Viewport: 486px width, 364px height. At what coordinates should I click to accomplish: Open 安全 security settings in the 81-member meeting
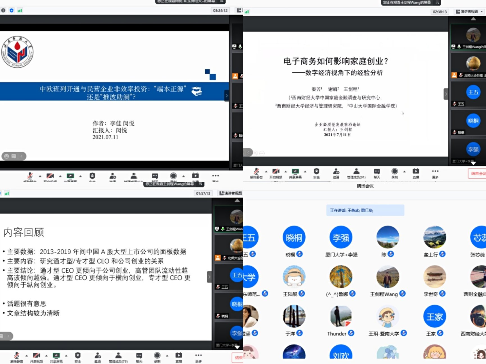coord(316,173)
